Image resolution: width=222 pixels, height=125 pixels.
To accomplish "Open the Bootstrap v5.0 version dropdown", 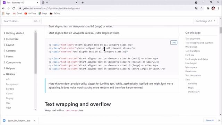I will pos(205,21).
